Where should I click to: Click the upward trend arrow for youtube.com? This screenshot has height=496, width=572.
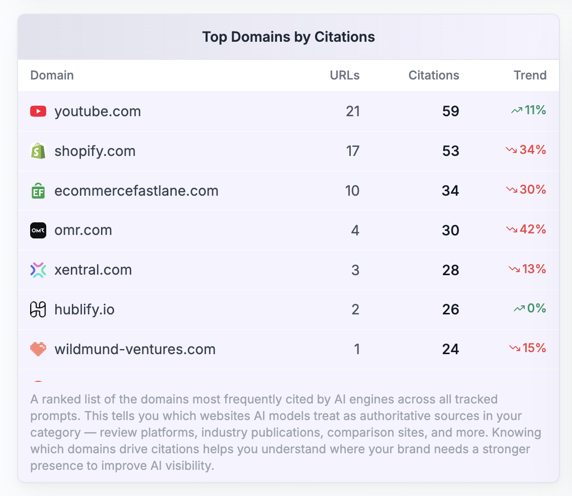click(x=517, y=110)
